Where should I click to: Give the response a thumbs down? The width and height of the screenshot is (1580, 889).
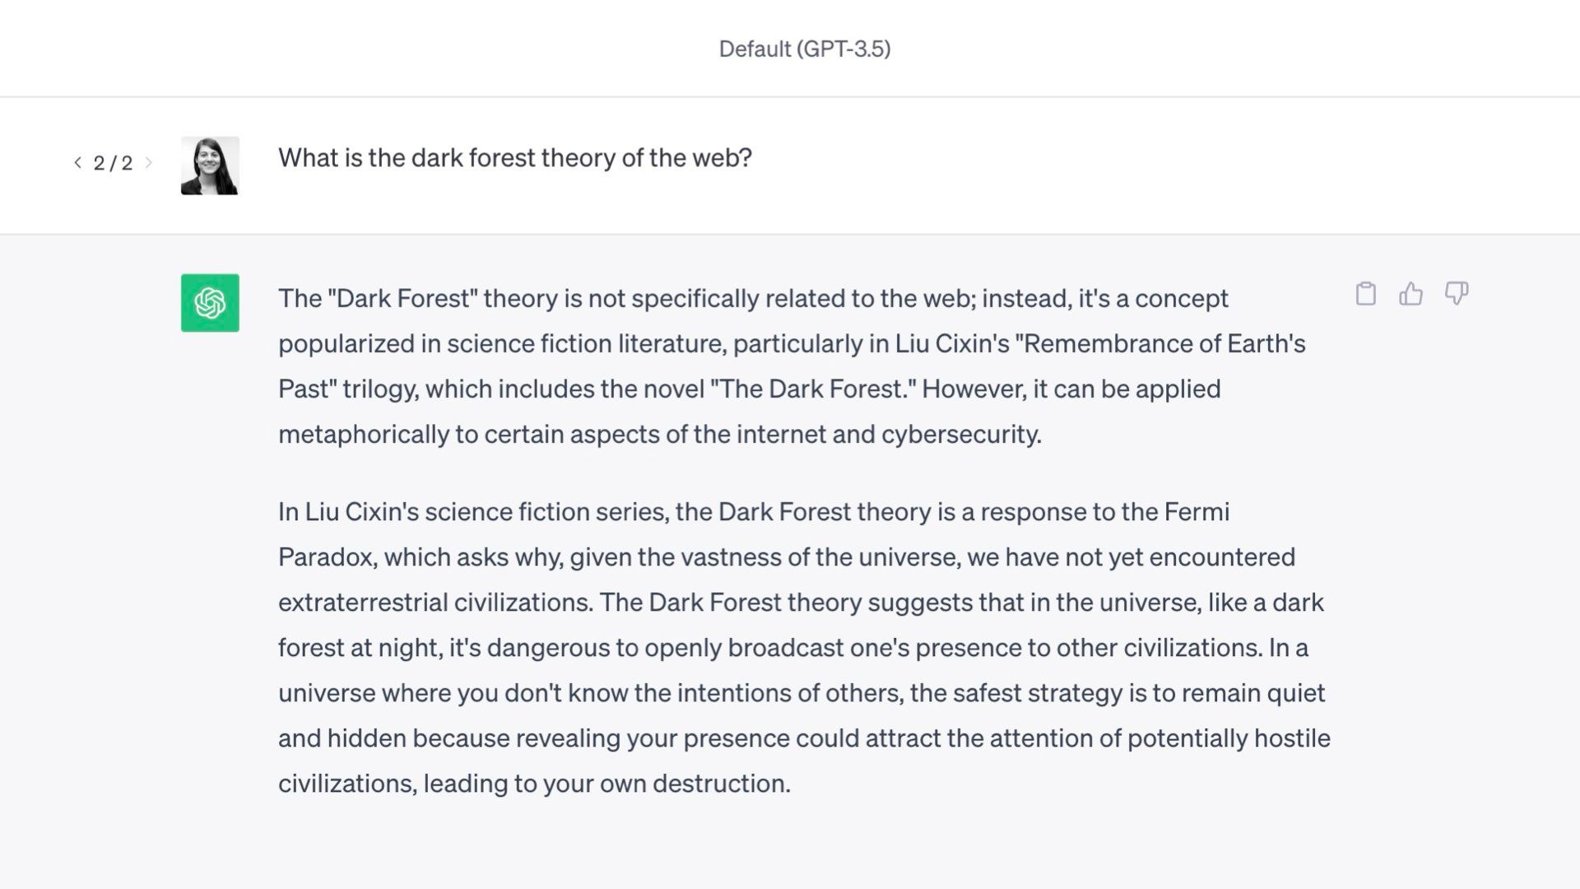pos(1456,294)
